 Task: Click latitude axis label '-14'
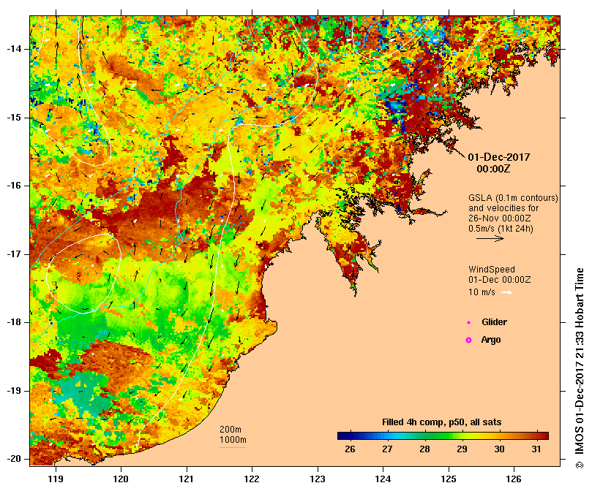(14, 49)
